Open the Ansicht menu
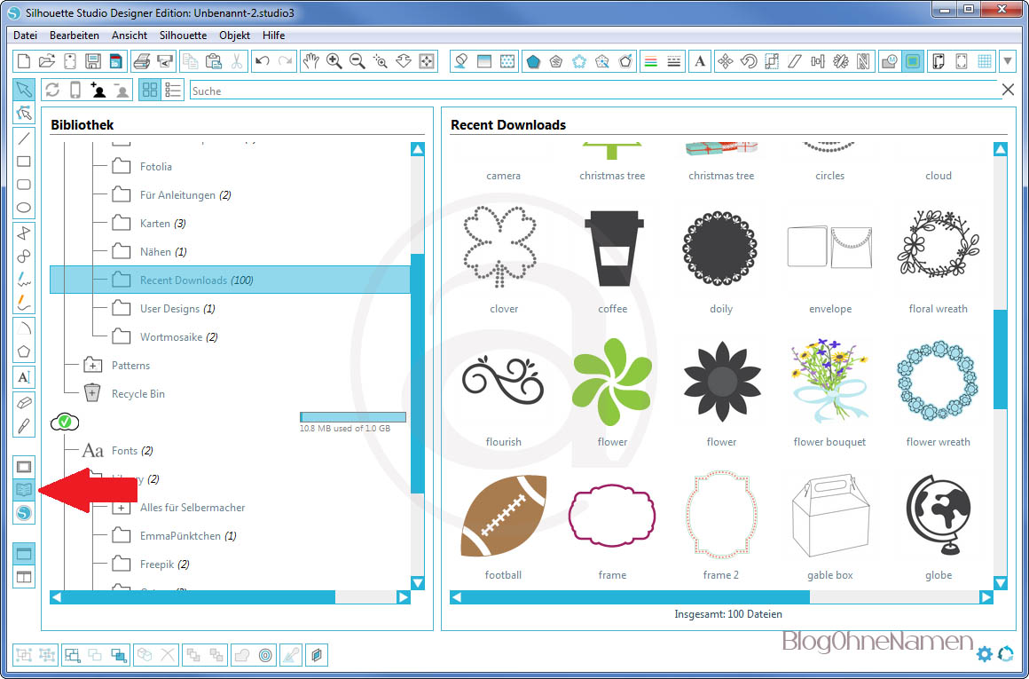The image size is (1029, 679). pyautogui.click(x=130, y=36)
